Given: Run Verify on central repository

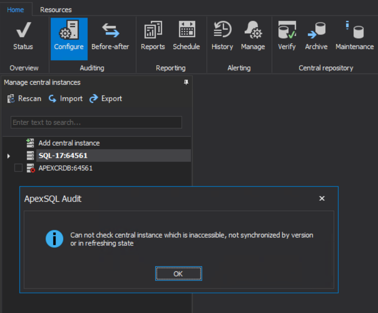Looking at the screenshot, I should click(x=287, y=36).
